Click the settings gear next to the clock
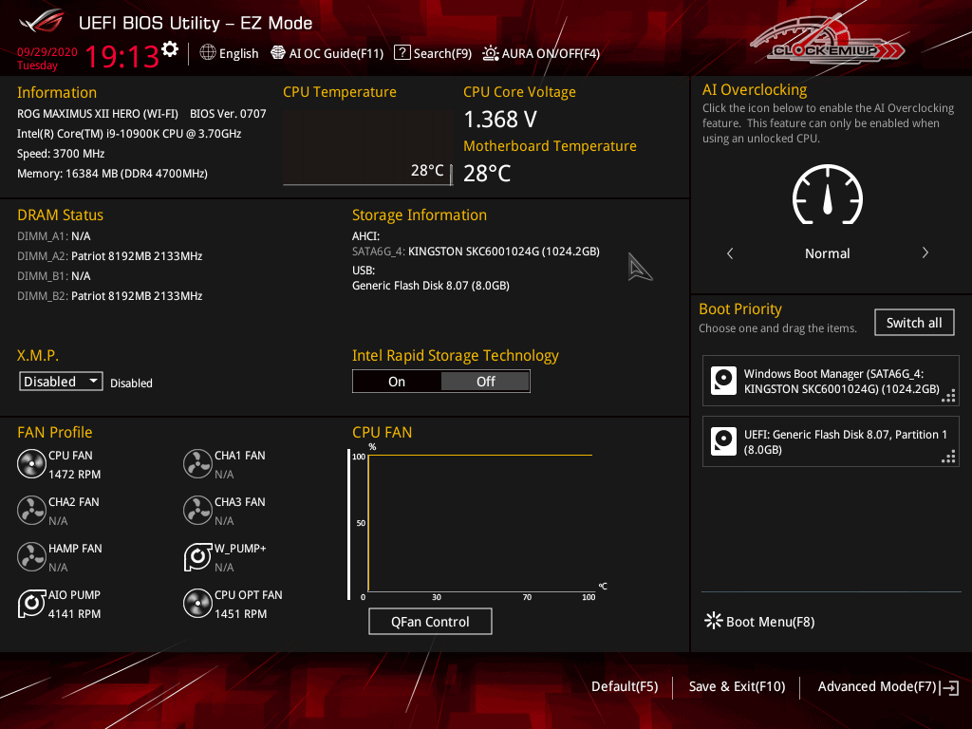972x729 pixels. tap(170, 49)
